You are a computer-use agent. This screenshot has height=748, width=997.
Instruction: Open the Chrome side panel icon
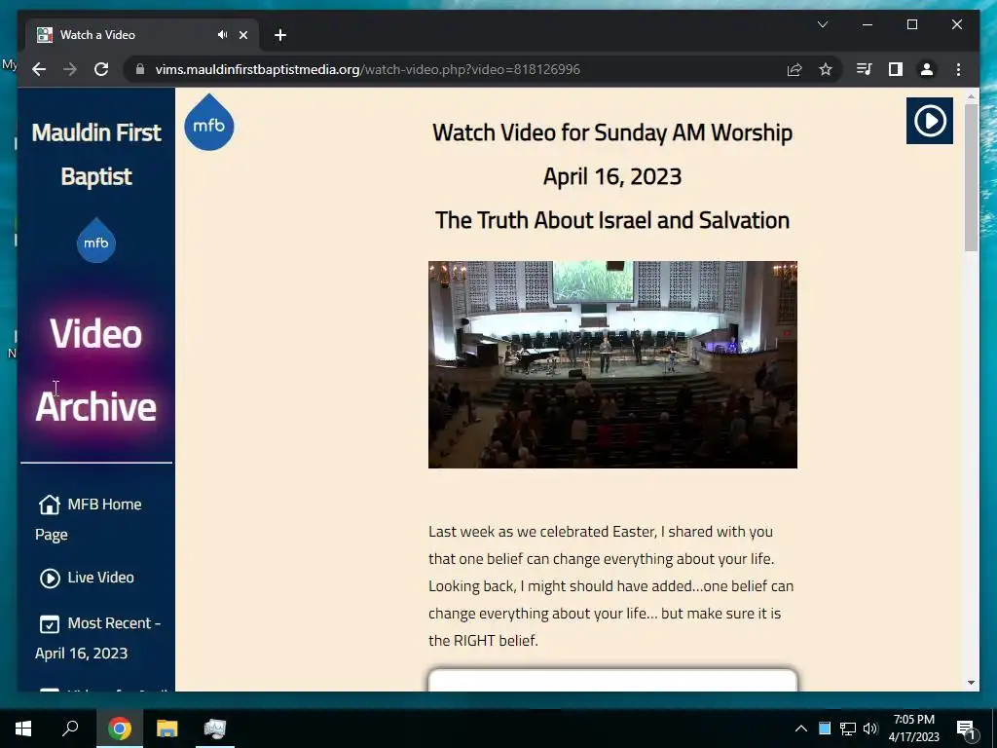(x=896, y=69)
